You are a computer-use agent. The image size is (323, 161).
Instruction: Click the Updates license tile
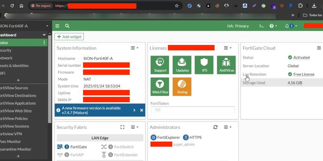(x=182, y=65)
